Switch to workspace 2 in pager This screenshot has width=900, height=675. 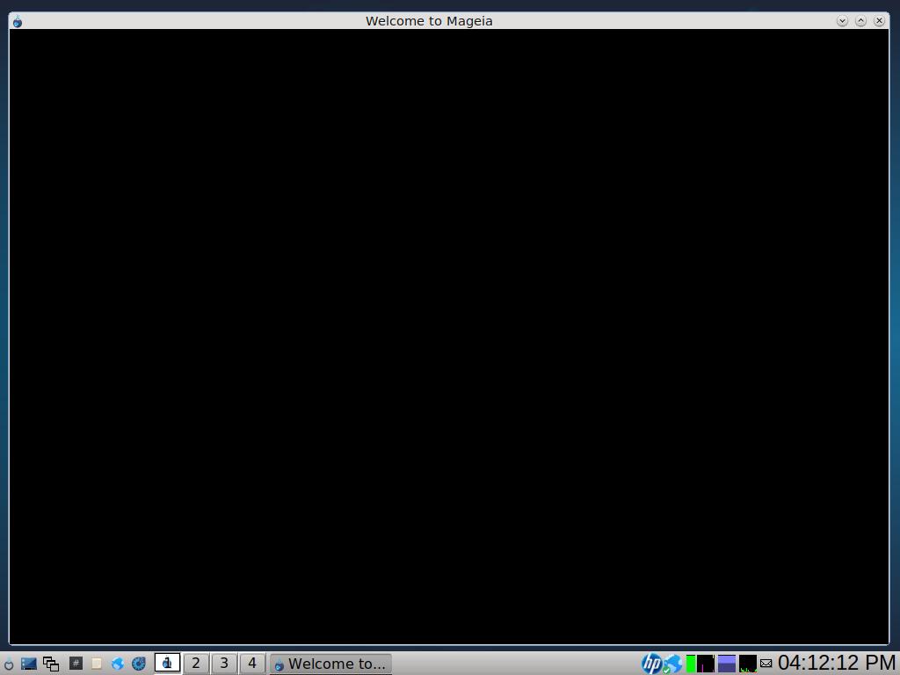click(x=196, y=663)
